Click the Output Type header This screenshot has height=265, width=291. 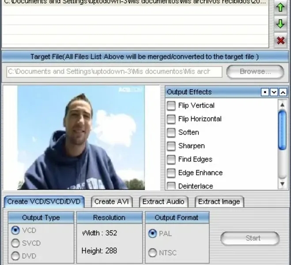click(x=41, y=217)
